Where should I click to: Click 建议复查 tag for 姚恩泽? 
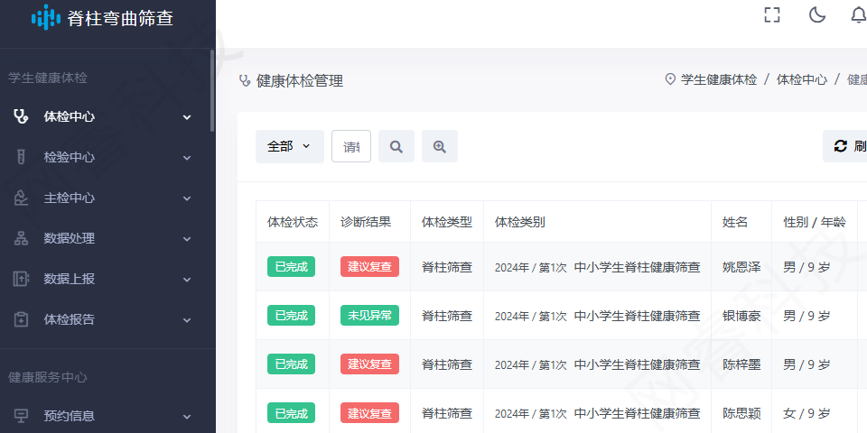pyautogui.click(x=369, y=267)
